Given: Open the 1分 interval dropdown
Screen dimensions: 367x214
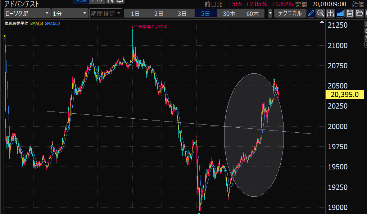Looking at the screenshot, I should coord(70,14).
